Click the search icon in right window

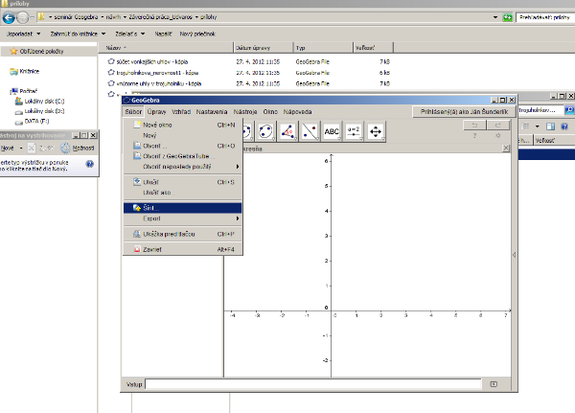(569, 110)
